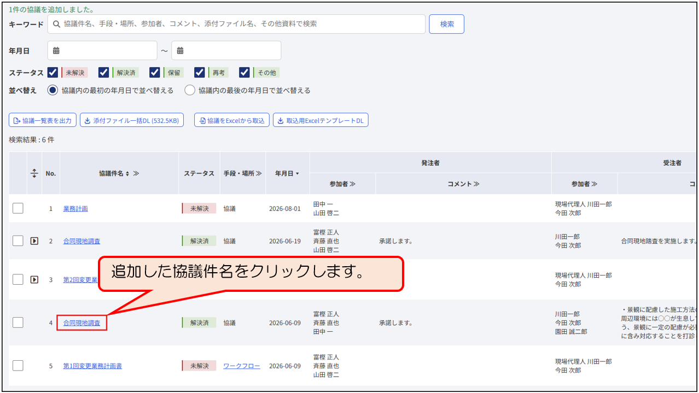Toggle the 保留 status checkbox

154,73
